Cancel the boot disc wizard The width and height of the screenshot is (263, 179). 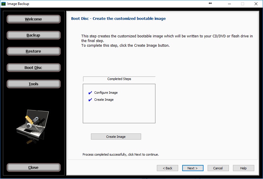[x=218, y=168]
